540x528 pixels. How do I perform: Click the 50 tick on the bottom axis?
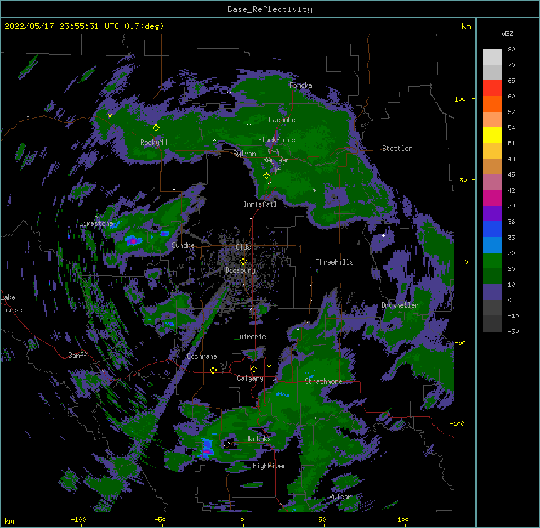point(322,520)
